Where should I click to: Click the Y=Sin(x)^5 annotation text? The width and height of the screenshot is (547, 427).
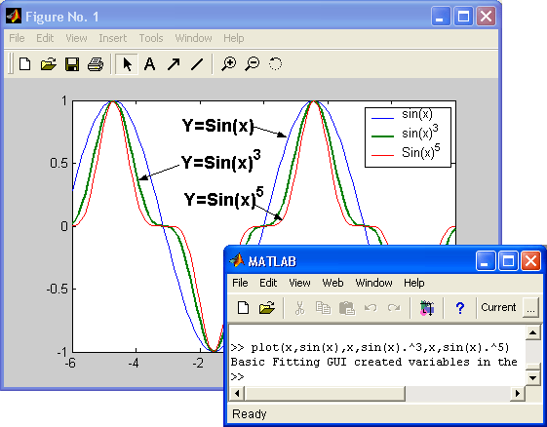(223, 198)
